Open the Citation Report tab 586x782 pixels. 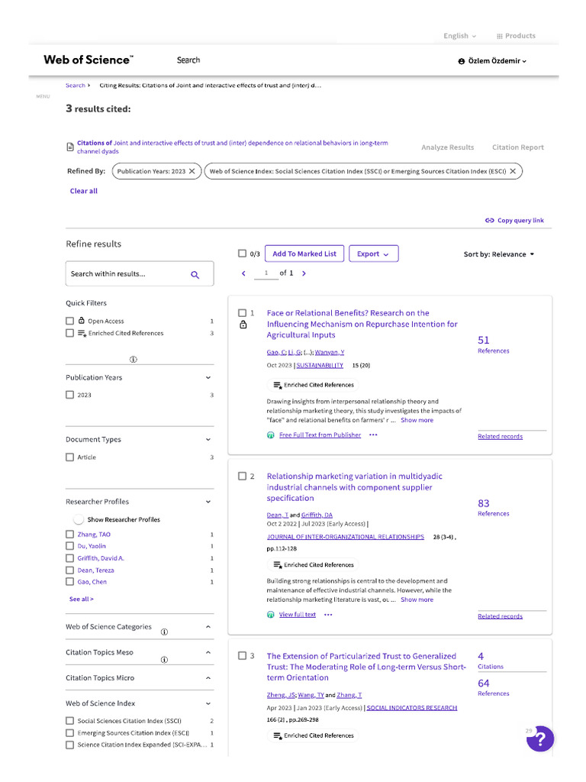pos(517,147)
